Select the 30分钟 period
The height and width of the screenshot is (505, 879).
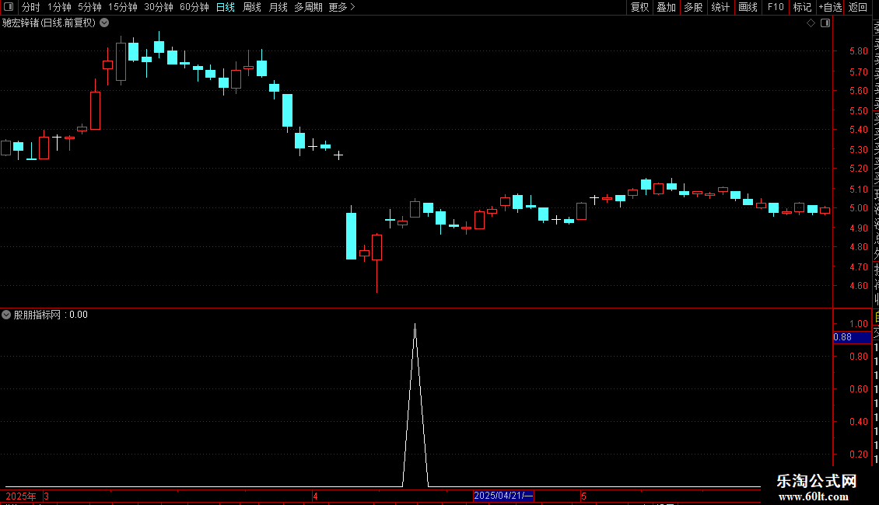(x=158, y=7)
